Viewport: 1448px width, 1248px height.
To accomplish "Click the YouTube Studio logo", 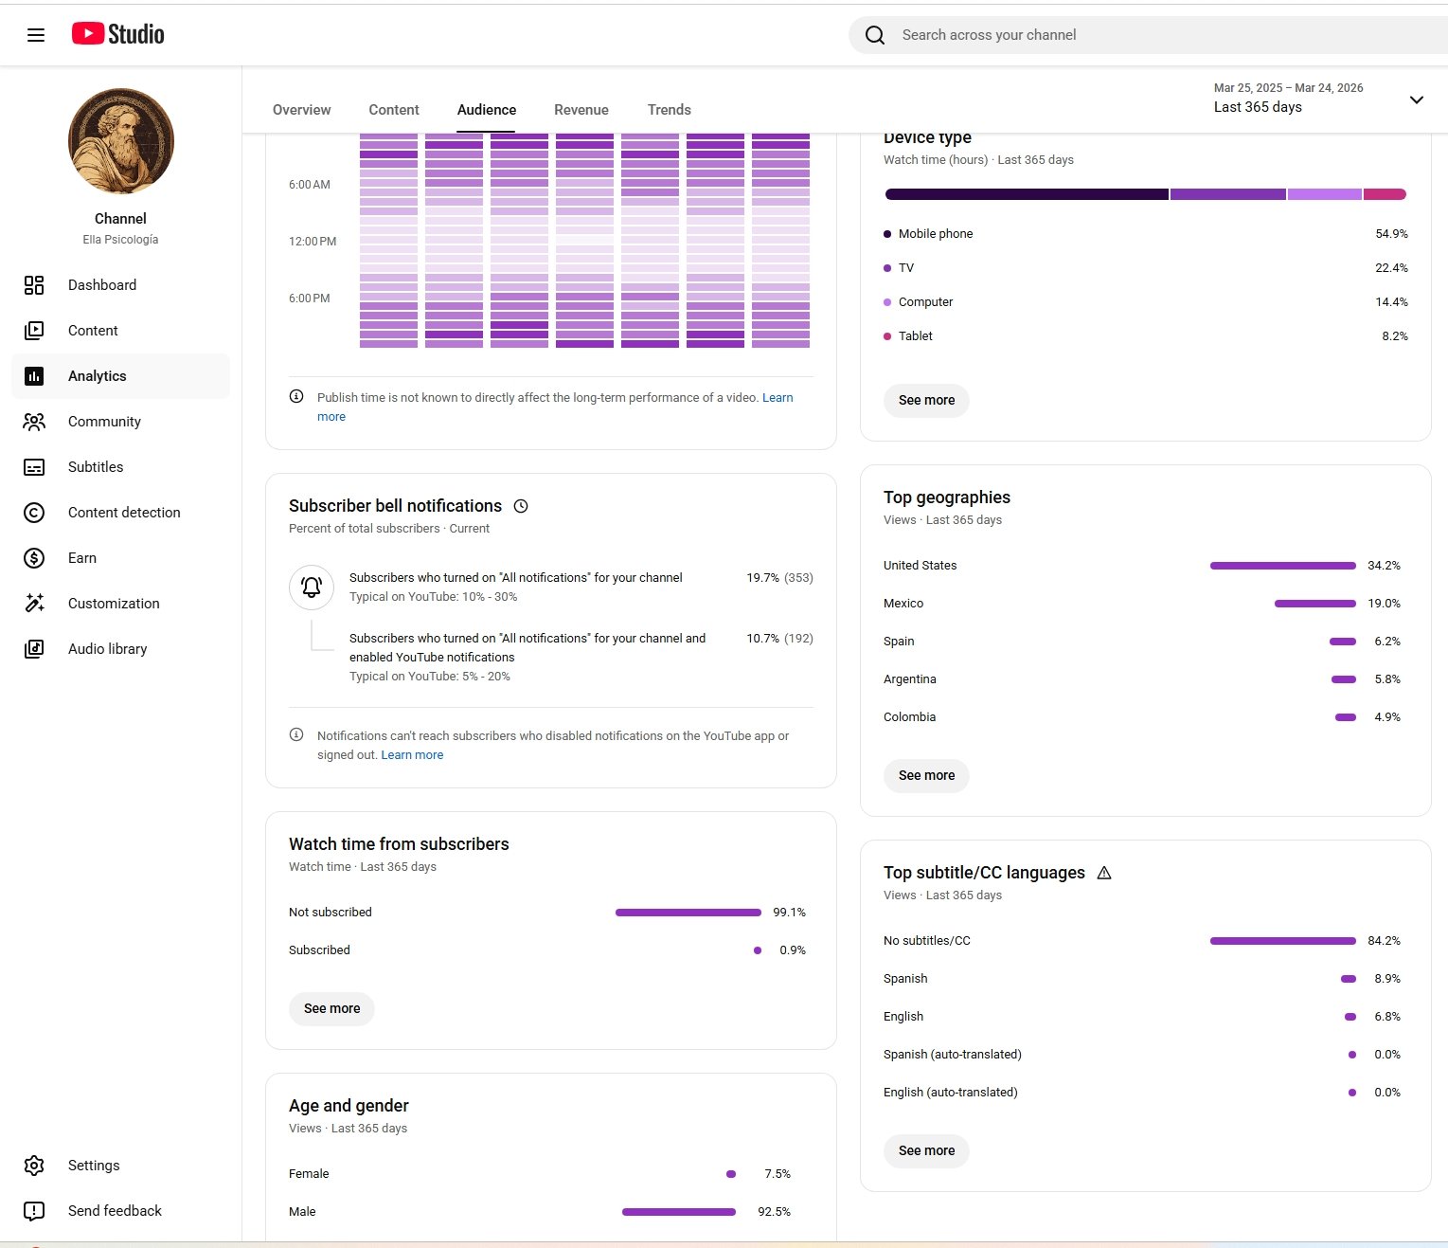I will pos(118,34).
